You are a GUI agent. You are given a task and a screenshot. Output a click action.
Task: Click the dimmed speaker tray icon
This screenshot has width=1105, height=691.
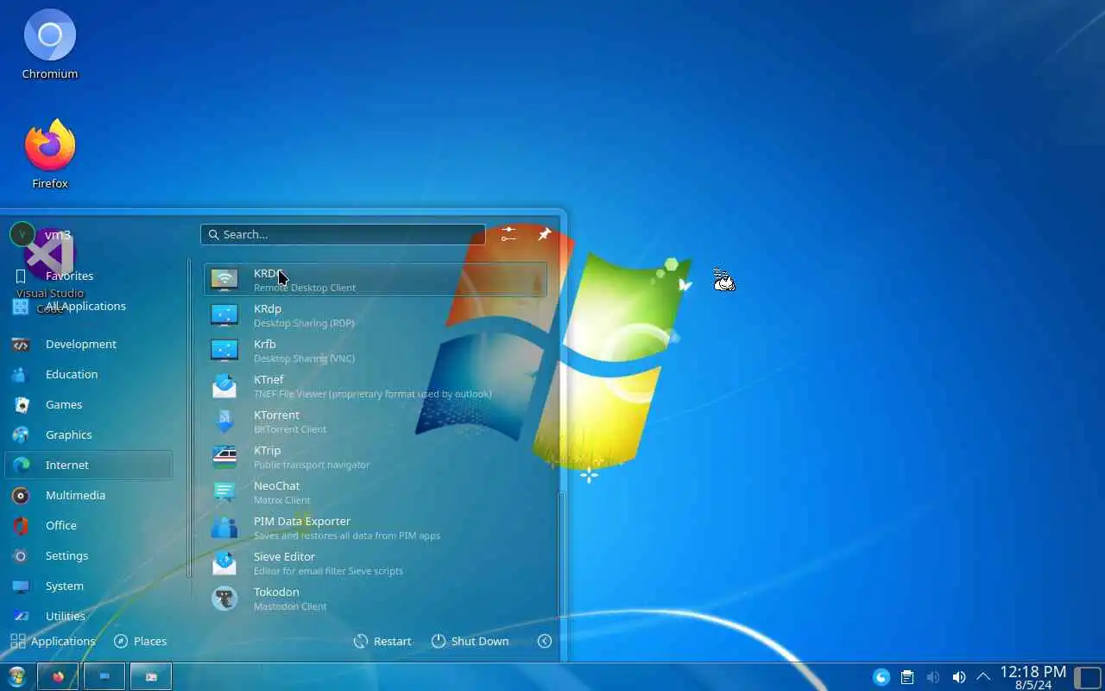tap(932, 677)
